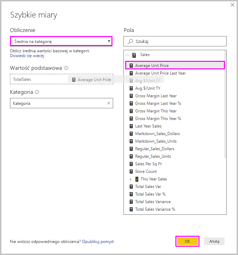Open the Obliczenie dropdown Średnia na kategorię
This screenshot has width=238, height=255.
click(x=61, y=41)
